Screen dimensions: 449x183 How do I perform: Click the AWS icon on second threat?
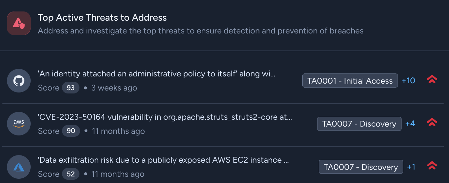click(19, 124)
